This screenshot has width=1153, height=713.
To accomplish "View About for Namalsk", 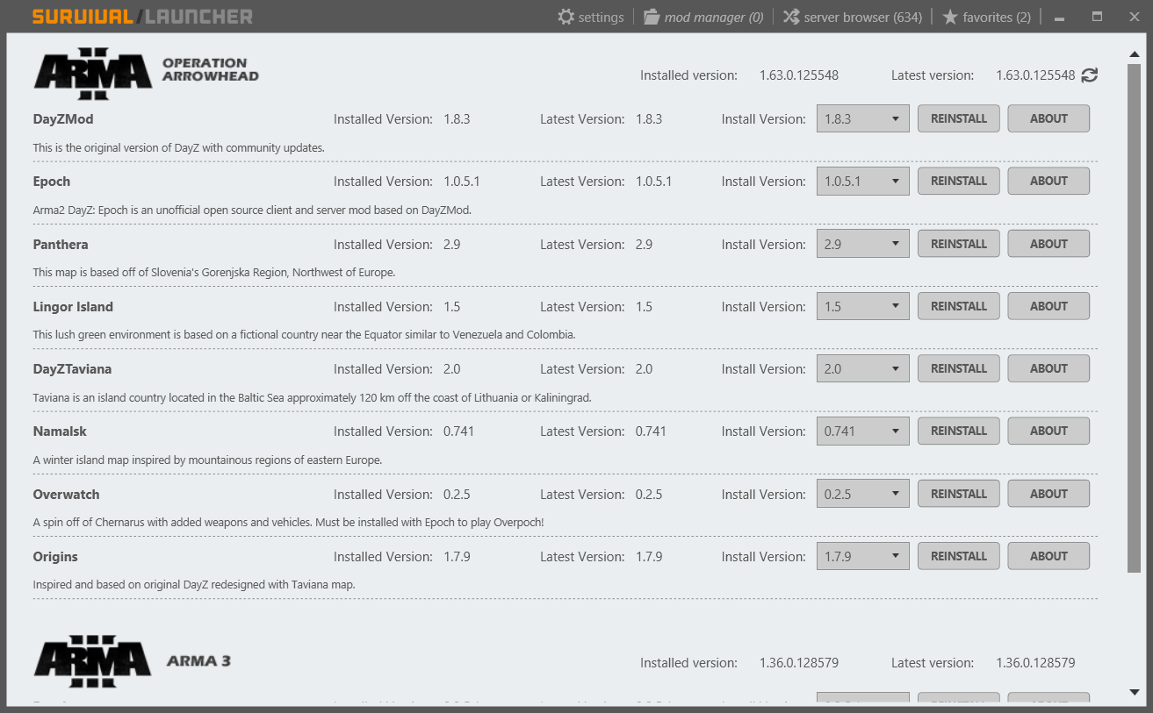I will pos(1049,431).
